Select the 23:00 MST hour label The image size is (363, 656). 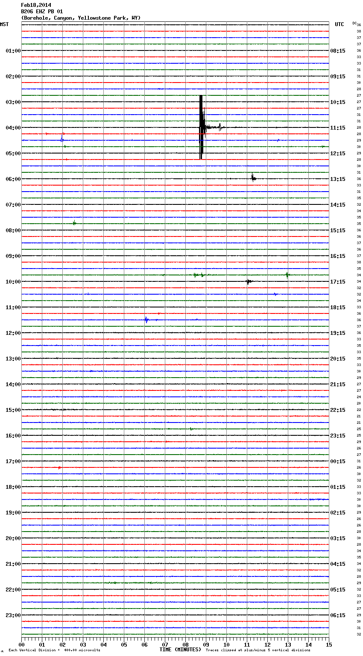point(13,615)
